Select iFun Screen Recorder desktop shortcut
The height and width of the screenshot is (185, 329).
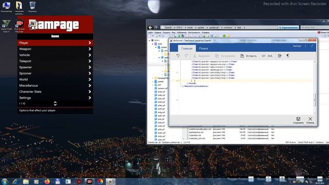click(x=20, y=26)
